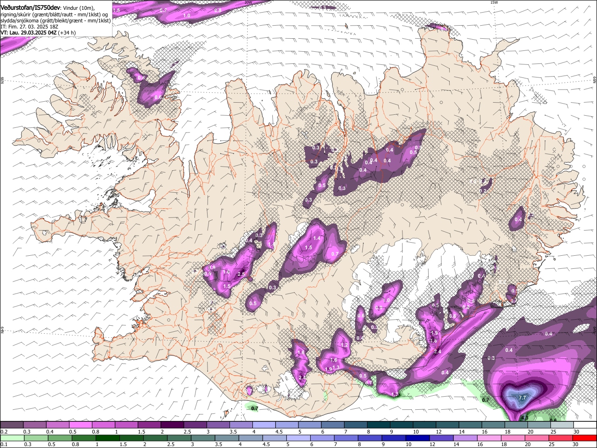Click bottom legend row dark green swatch at 1
The height and width of the screenshot is (448, 597).
pyautogui.click(x=108, y=438)
